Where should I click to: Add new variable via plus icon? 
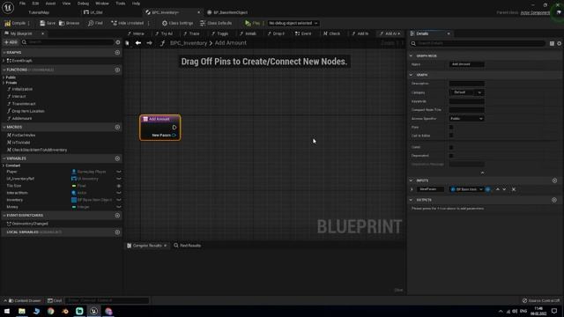pos(117,158)
